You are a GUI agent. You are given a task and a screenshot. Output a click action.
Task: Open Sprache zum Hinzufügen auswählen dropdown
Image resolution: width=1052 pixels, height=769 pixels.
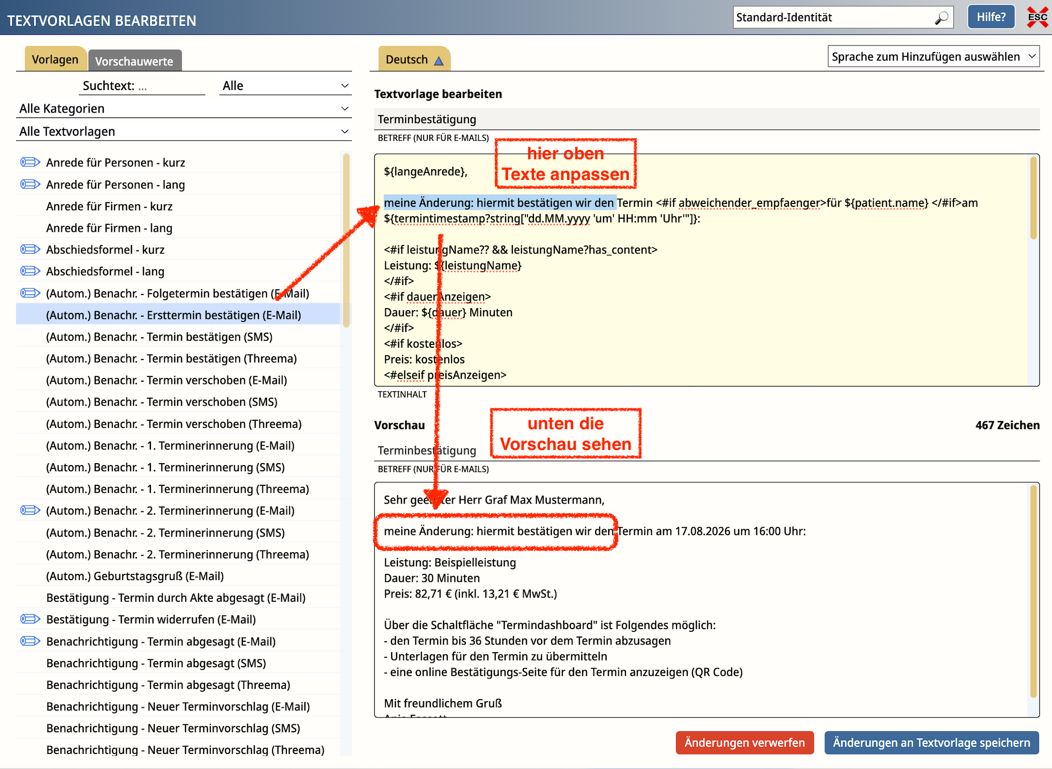point(934,57)
